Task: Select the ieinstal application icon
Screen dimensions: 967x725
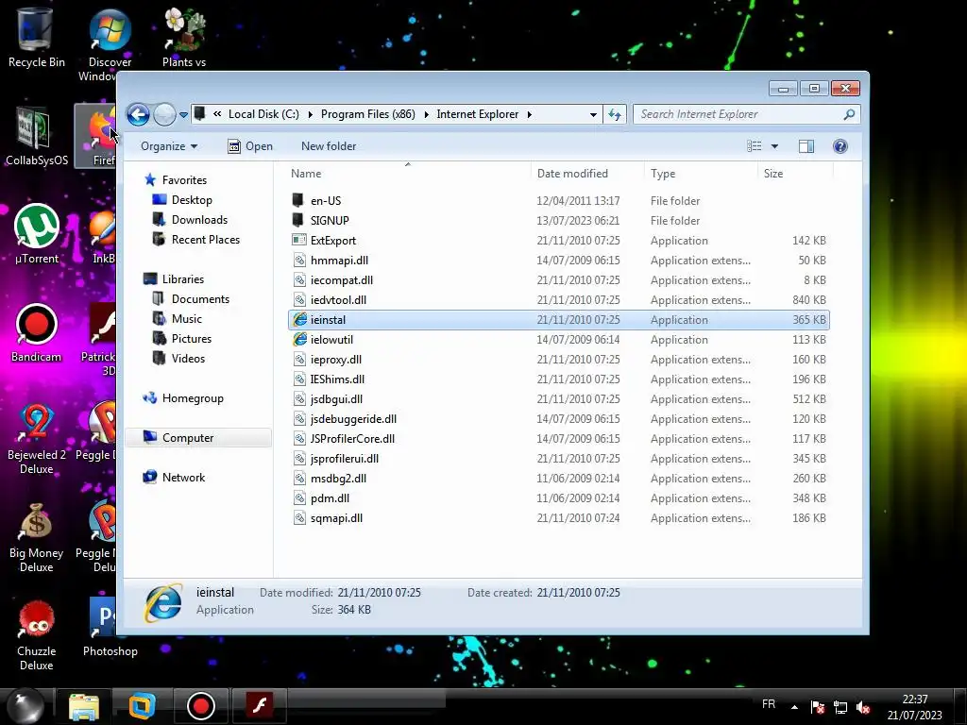Action: [x=299, y=319]
